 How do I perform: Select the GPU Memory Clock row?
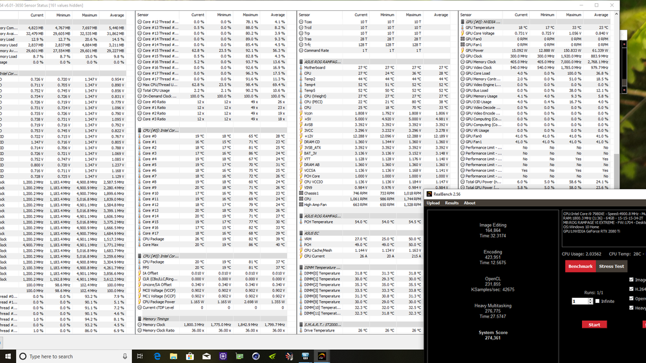pos(535,62)
